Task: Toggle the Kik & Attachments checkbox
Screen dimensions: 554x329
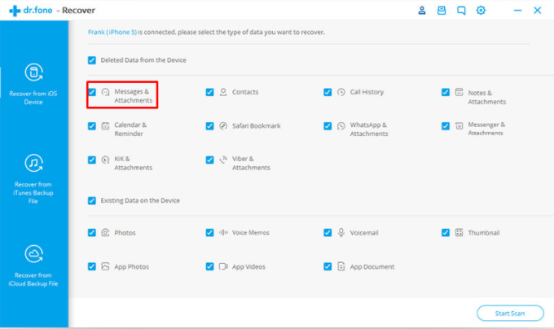Action: click(x=92, y=160)
